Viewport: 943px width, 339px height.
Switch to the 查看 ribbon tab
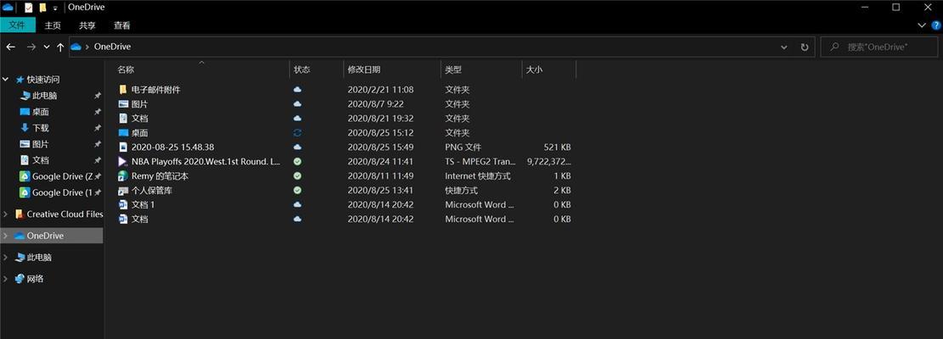[122, 25]
